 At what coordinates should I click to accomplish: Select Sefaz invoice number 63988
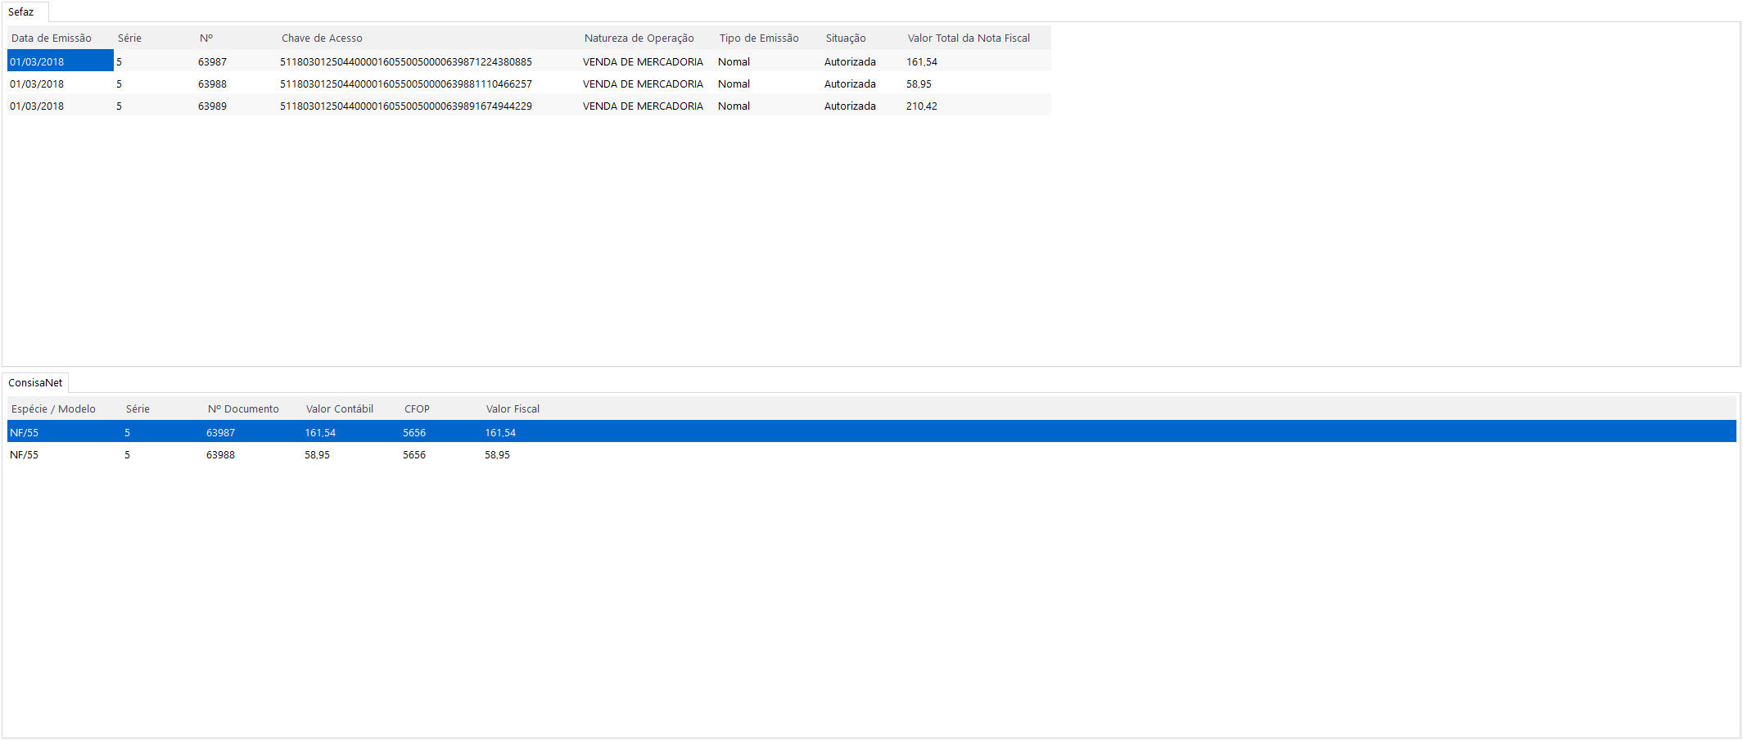click(213, 84)
